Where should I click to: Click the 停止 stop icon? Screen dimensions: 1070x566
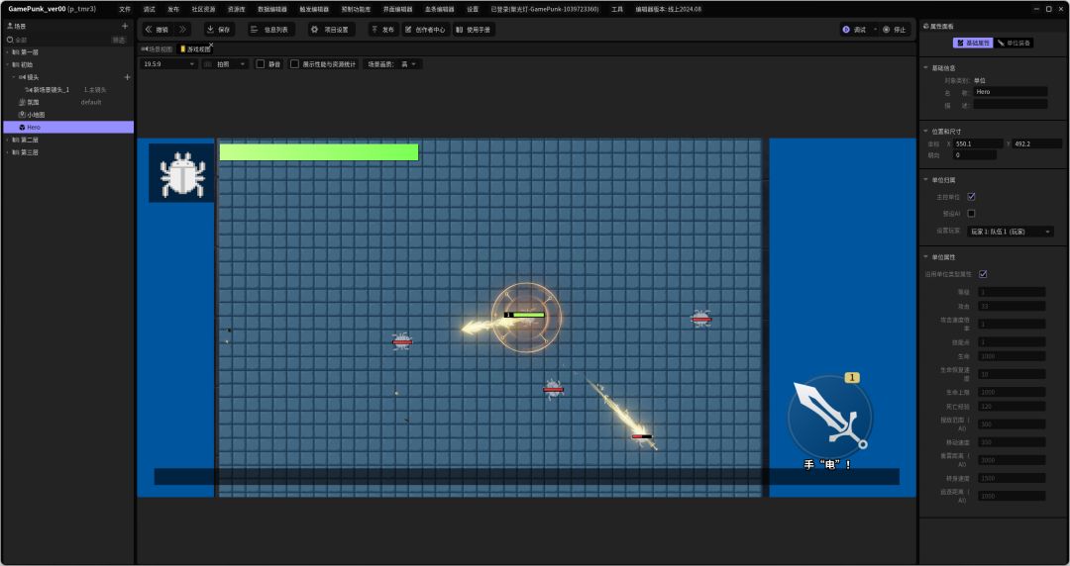(x=887, y=30)
